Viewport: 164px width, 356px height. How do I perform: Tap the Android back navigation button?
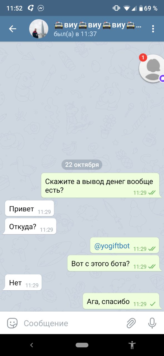click(32, 345)
